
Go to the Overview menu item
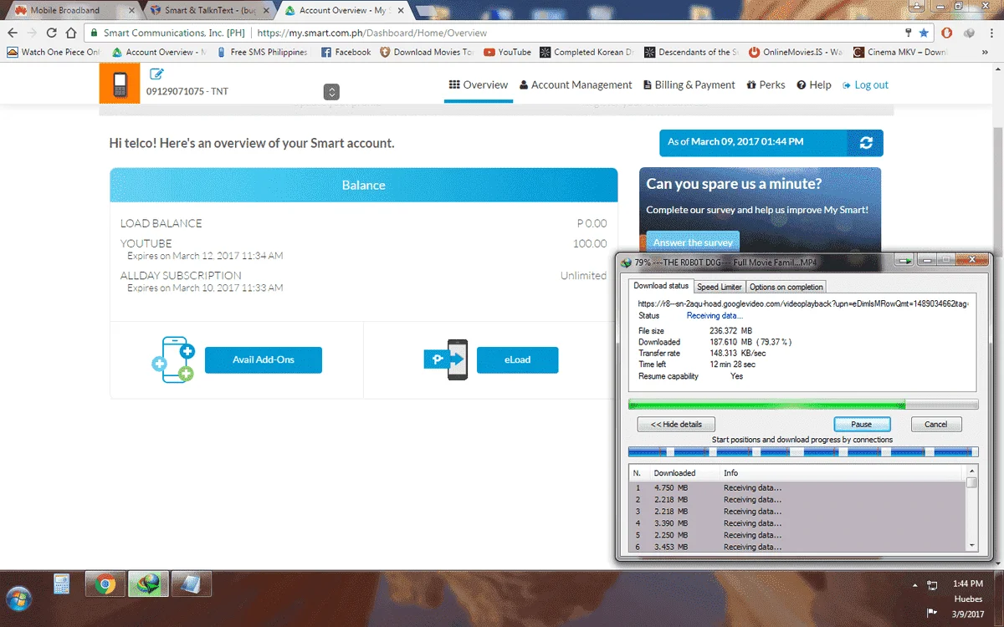[x=479, y=84]
